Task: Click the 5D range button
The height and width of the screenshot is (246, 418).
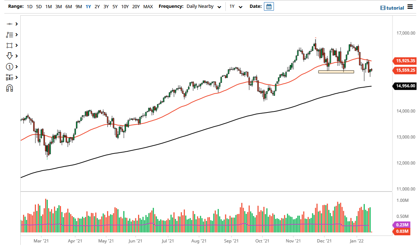Action: coord(39,6)
